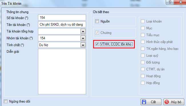Viewport: 186px width, 106px height.
Task: Focus the Tên tài khoản text field
Action: click(62, 25)
